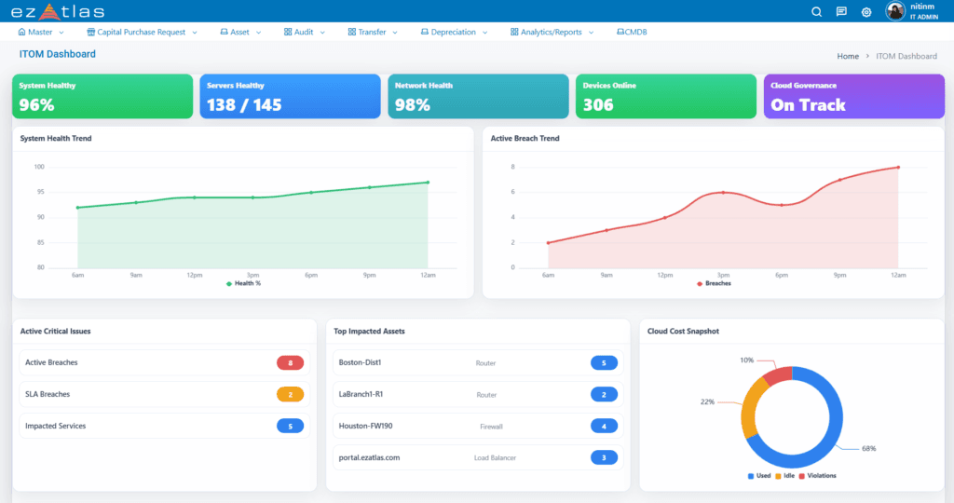Open the chat messages icon in header

pyautogui.click(x=841, y=11)
